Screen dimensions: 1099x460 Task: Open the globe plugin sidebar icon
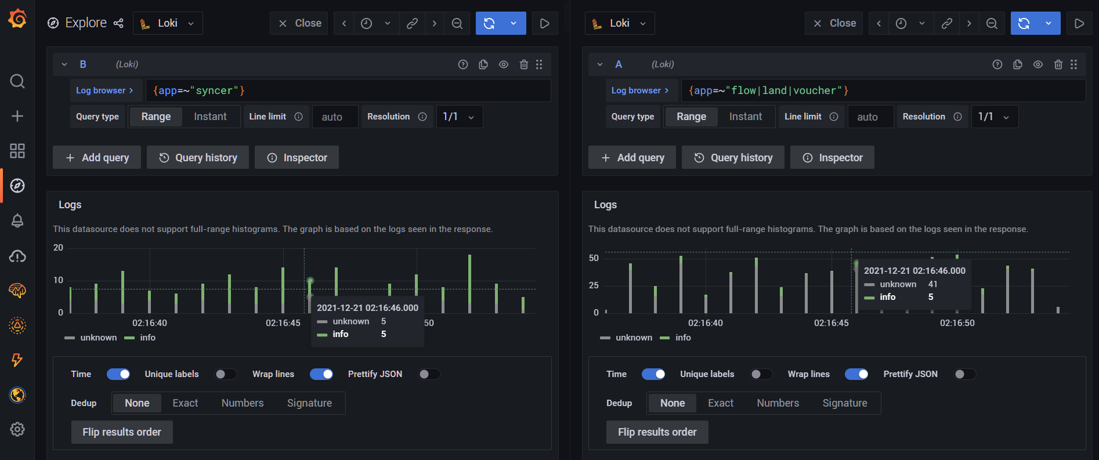[x=17, y=394]
